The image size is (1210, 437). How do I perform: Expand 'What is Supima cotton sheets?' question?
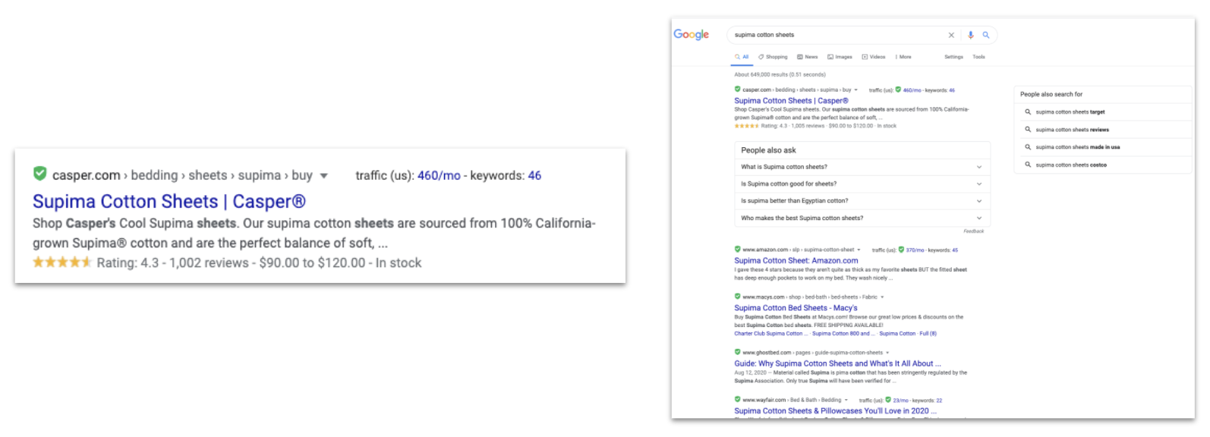(862, 167)
